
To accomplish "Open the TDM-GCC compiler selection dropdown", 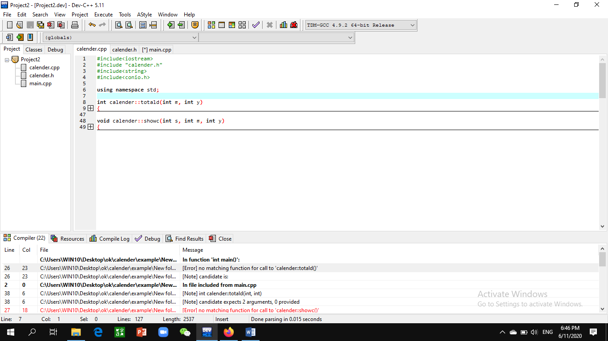I will tap(412, 25).
